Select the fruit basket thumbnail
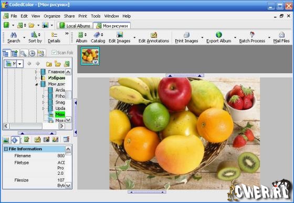 [90, 56]
